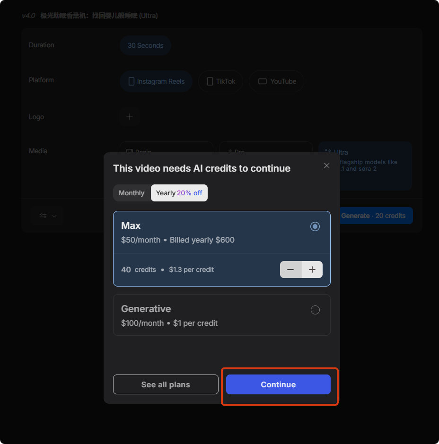Screen dimensions: 439x444
Task: Open See all plans
Action: tap(166, 384)
